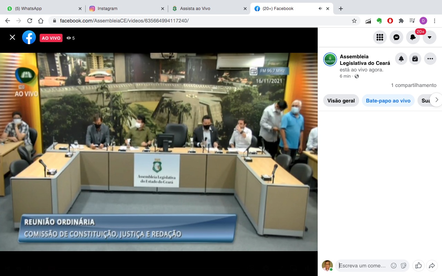Screen dimensions: 442x276
Task: Toggle page notifications bell for Assembleia Legislativa
Action: [x=401, y=59]
